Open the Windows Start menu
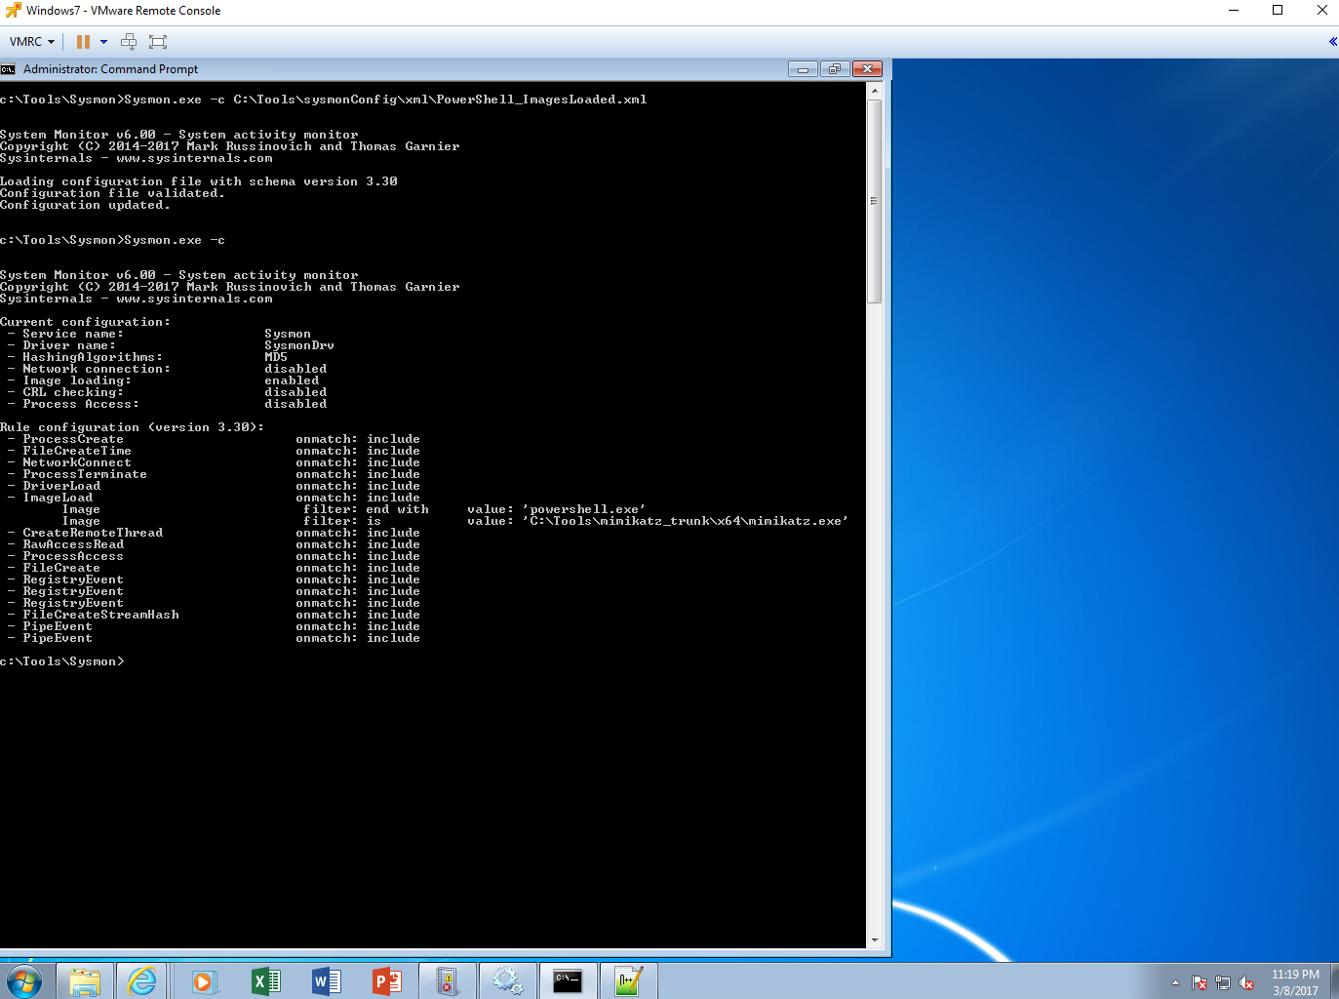The height and width of the screenshot is (999, 1339). [x=24, y=981]
